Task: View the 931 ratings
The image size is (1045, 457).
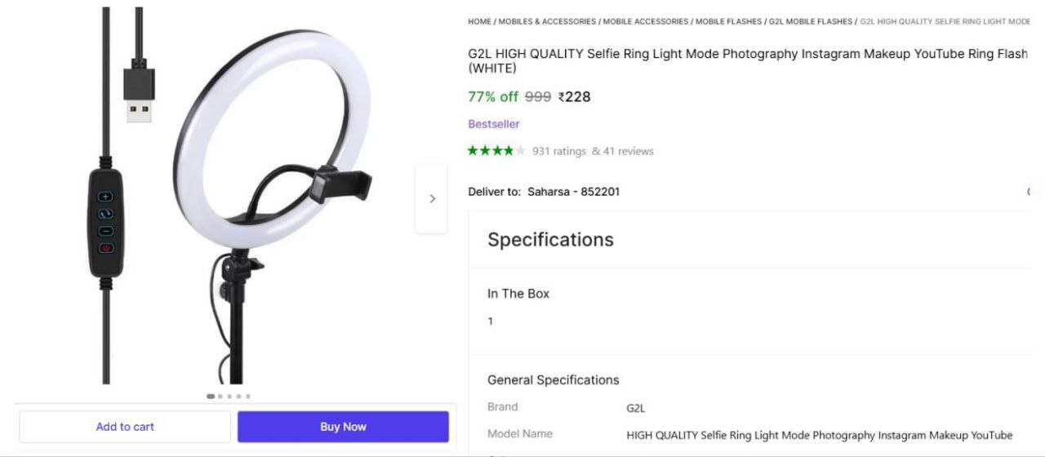Action: (559, 151)
